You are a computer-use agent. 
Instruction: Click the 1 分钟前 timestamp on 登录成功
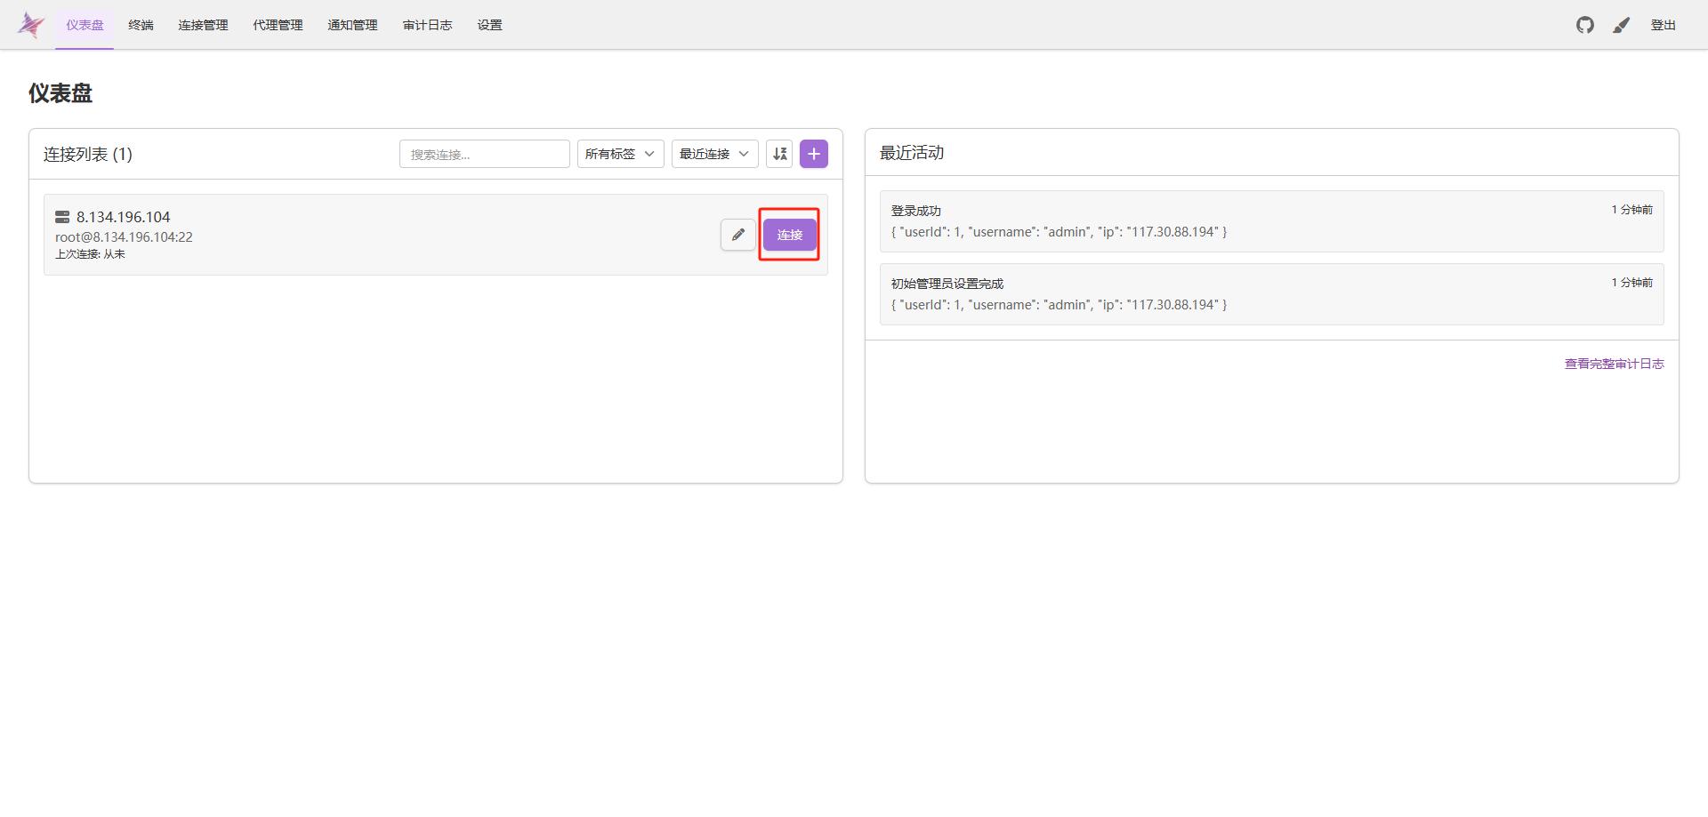(1631, 210)
